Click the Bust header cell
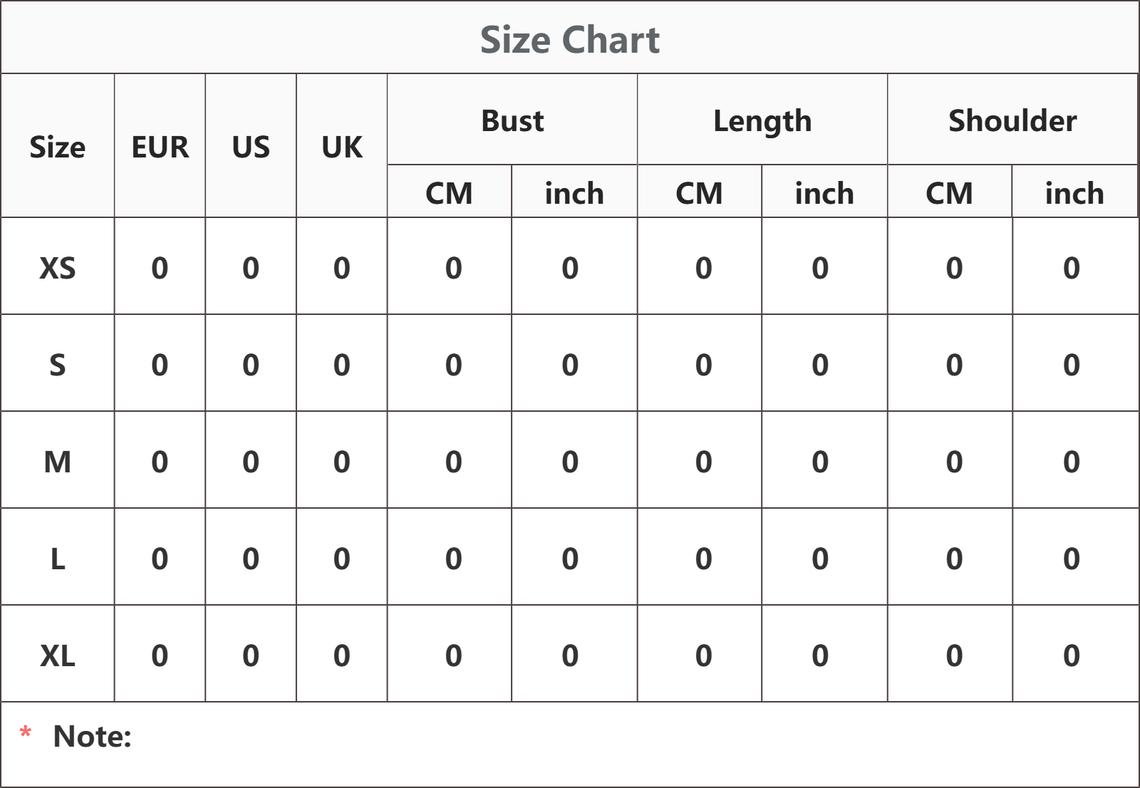 pos(512,120)
